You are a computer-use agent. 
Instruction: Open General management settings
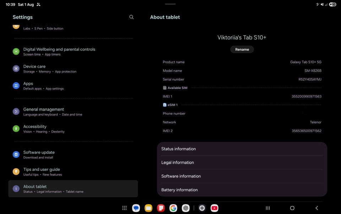pos(73,111)
